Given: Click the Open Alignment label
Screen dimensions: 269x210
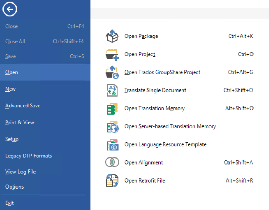Looking at the screenshot, I should (144, 162).
